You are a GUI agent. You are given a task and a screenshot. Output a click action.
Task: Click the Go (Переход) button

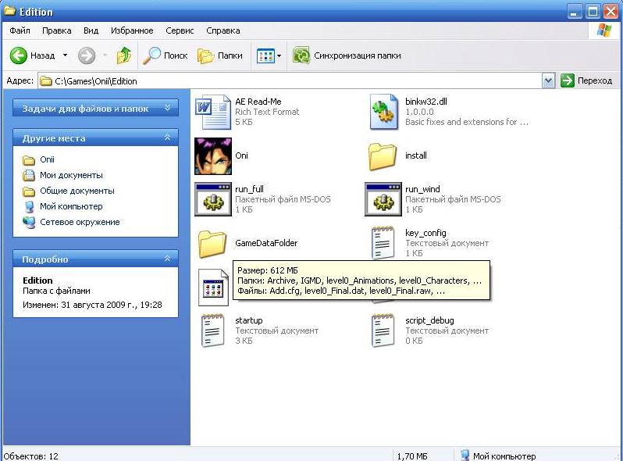[x=587, y=80]
